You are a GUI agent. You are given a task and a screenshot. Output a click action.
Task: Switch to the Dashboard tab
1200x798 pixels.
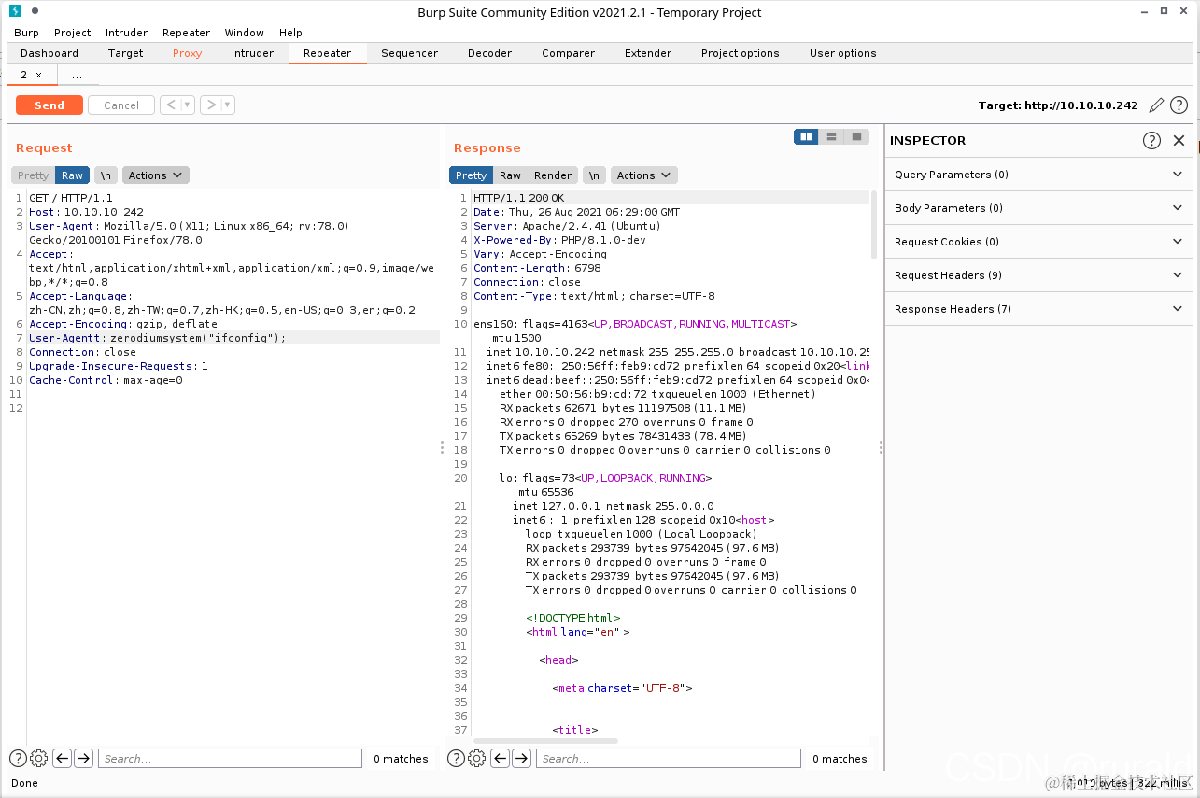49,53
